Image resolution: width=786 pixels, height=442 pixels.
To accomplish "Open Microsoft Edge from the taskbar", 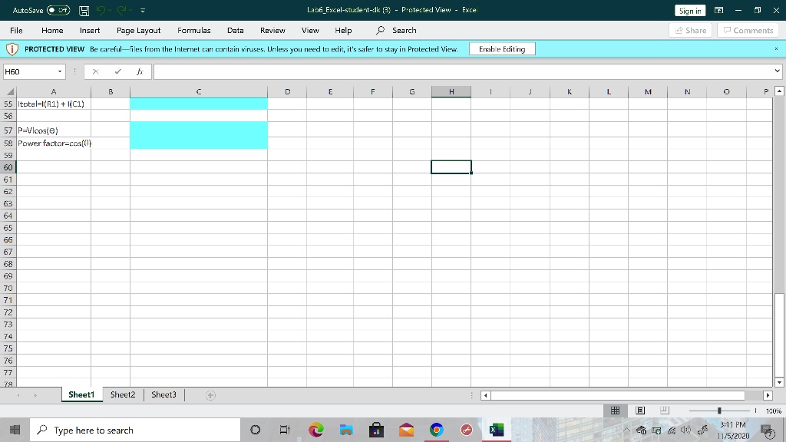I will pos(316,430).
